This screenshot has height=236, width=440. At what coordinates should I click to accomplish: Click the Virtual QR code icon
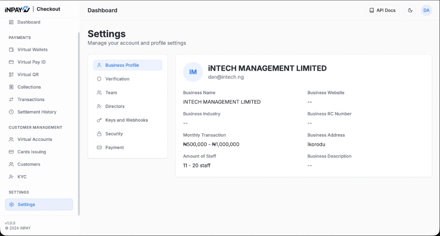(12, 75)
